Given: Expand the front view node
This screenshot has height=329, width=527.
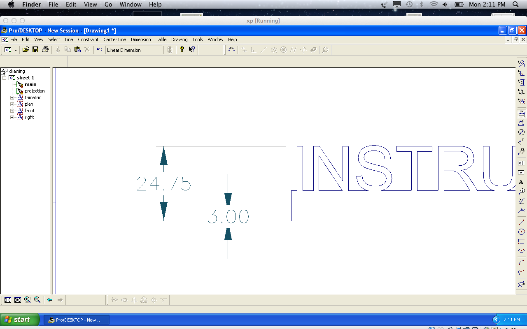Looking at the screenshot, I should point(12,111).
